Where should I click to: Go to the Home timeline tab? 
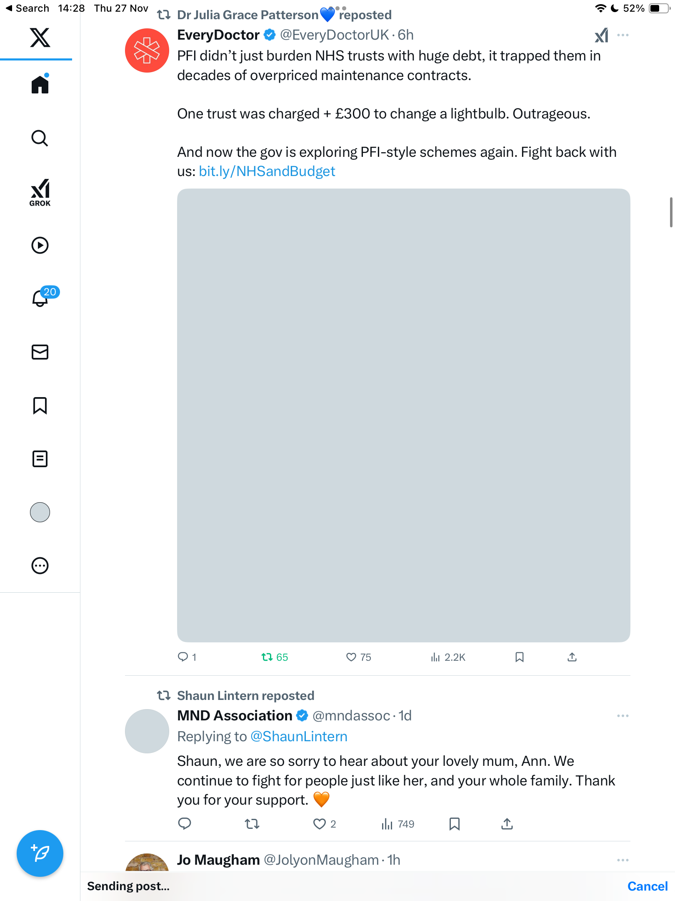pos(40,85)
